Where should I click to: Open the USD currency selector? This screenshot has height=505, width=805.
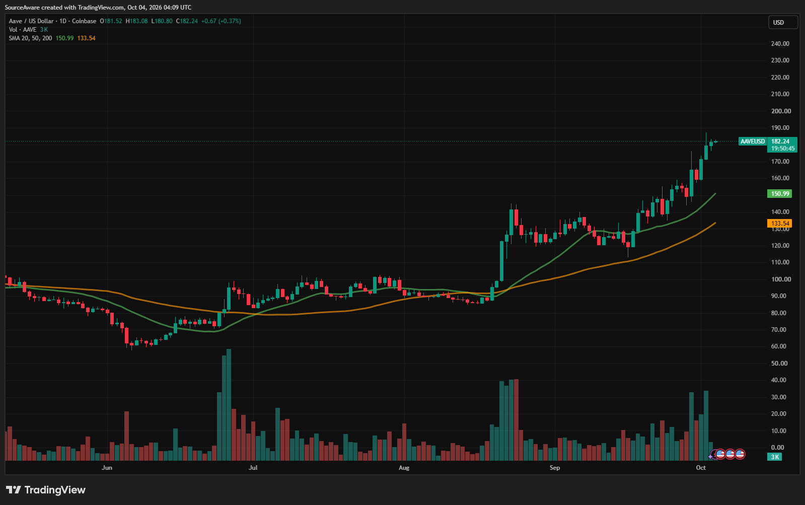tap(783, 22)
